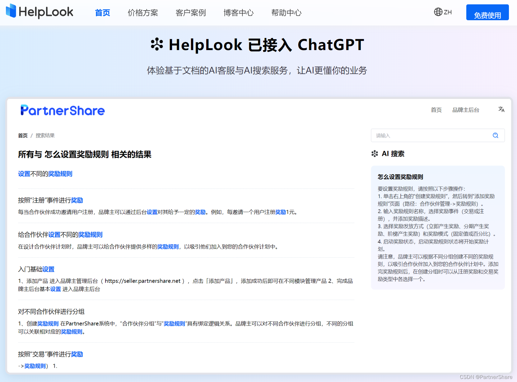
Task: Open the 帮助中心 menu item
Action: (286, 13)
